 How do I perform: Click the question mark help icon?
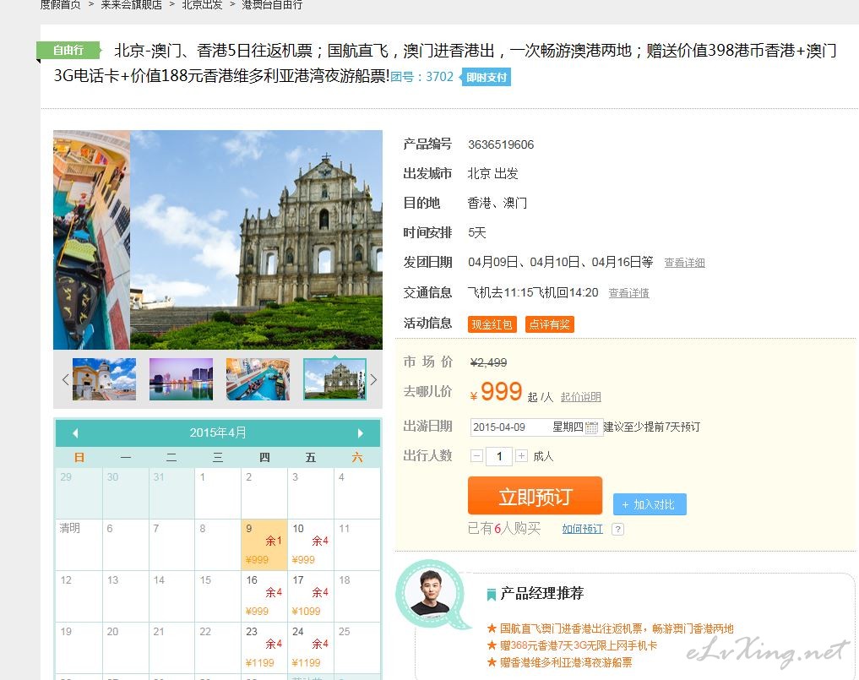tap(617, 530)
